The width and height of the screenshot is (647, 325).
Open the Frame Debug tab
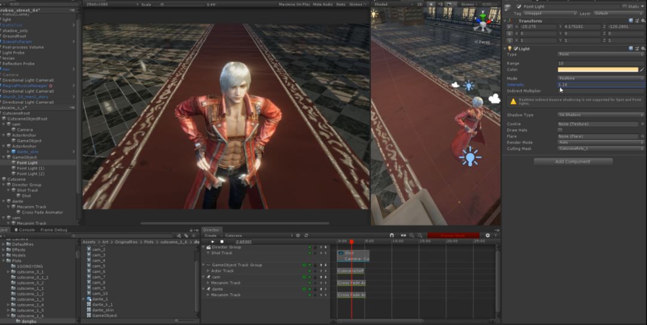[54, 230]
